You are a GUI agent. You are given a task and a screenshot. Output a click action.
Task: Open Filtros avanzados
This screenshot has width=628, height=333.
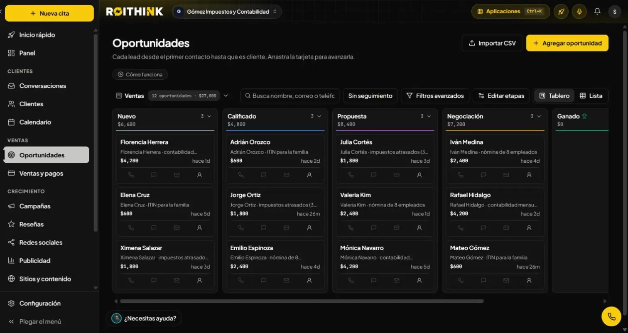[435, 96]
